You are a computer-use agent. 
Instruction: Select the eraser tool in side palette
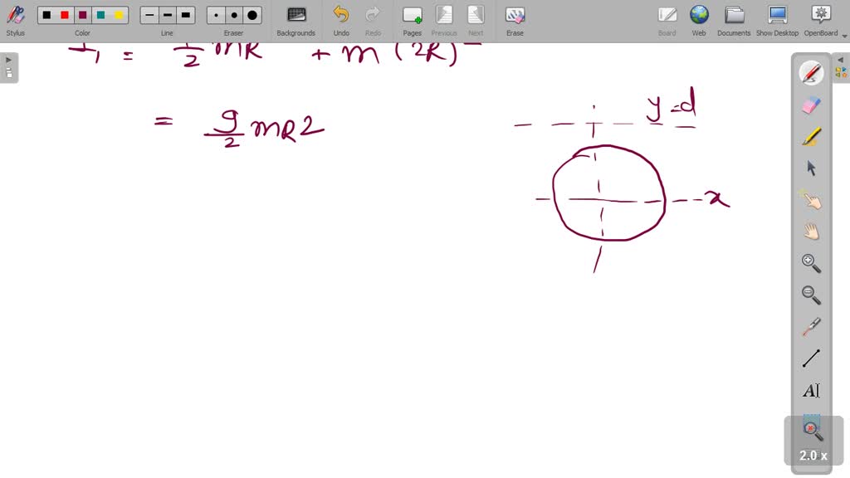tap(811, 105)
